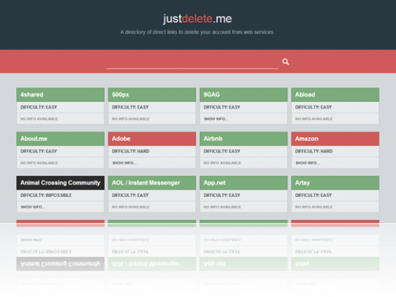Click 'No Info Available' under Artsy
396x297 pixels.
314,207
